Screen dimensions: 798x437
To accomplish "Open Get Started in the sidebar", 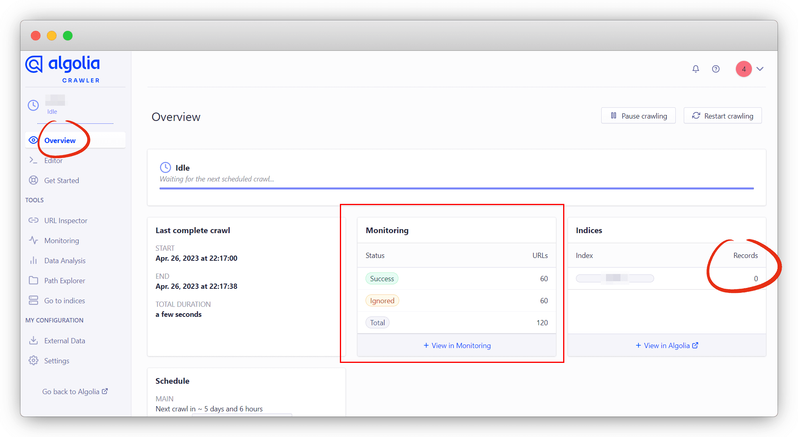I will (61, 180).
